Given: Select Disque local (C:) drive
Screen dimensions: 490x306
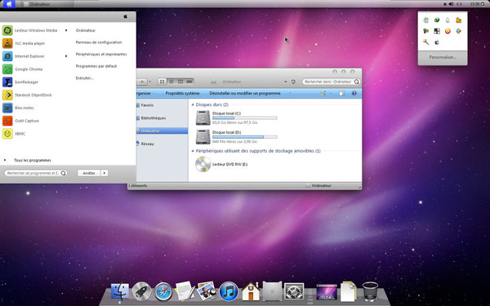Looking at the screenshot, I should (236, 118).
